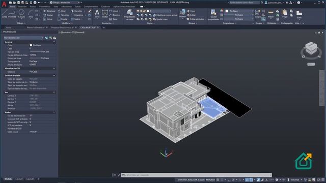Click the Grupo tool
The width and height of the screenshot is (326, 183).
click(258, 14)
